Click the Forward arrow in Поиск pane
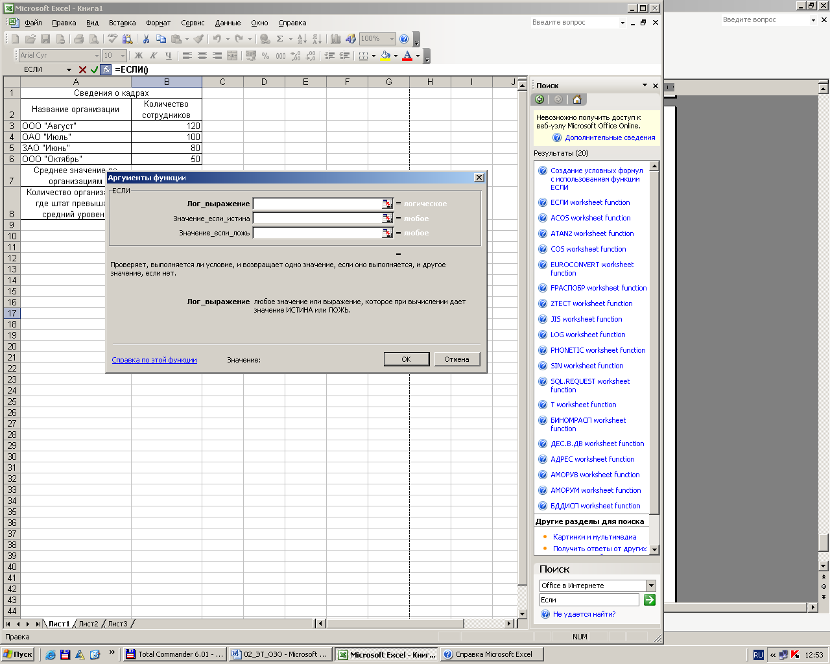830x664 pixels. click(x=558, y=99)
